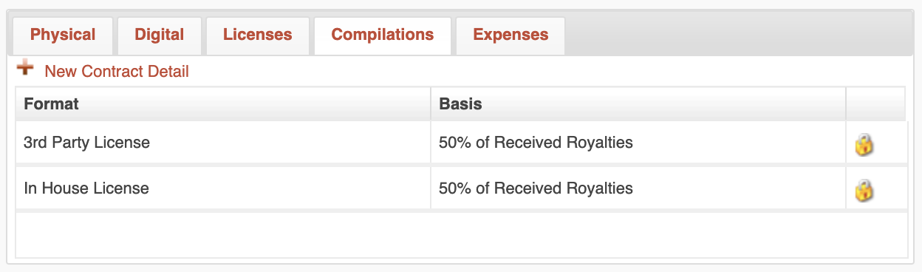Click the In House License basis cell
The height and width of the screenshot is (272, 922).
click(638, 188)
